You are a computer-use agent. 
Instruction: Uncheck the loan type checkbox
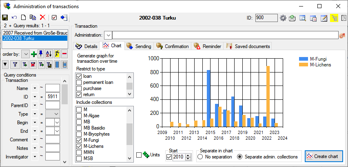79,76
